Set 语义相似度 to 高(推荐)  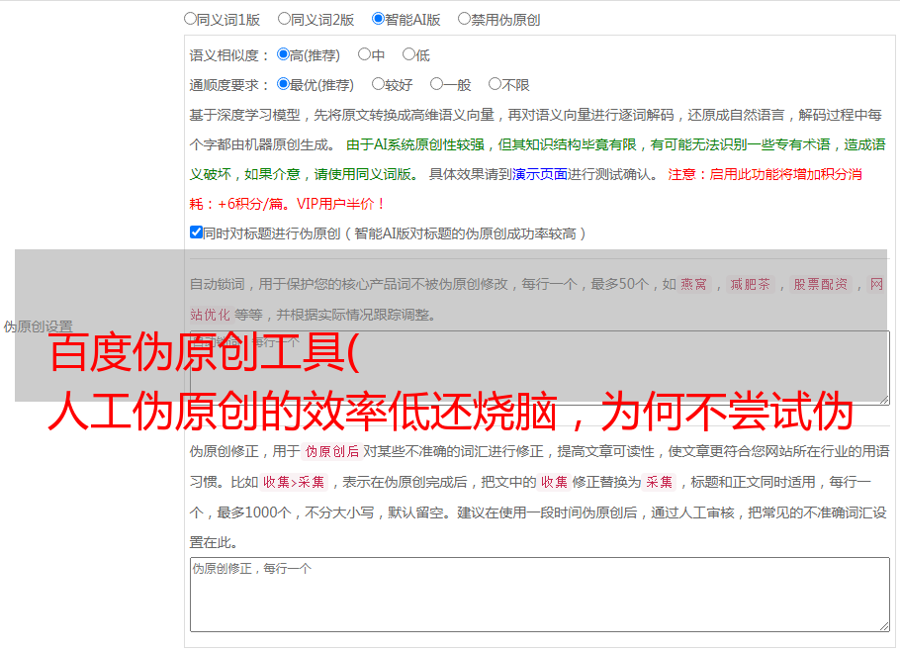pyautogui.click(x=283, y=54)
